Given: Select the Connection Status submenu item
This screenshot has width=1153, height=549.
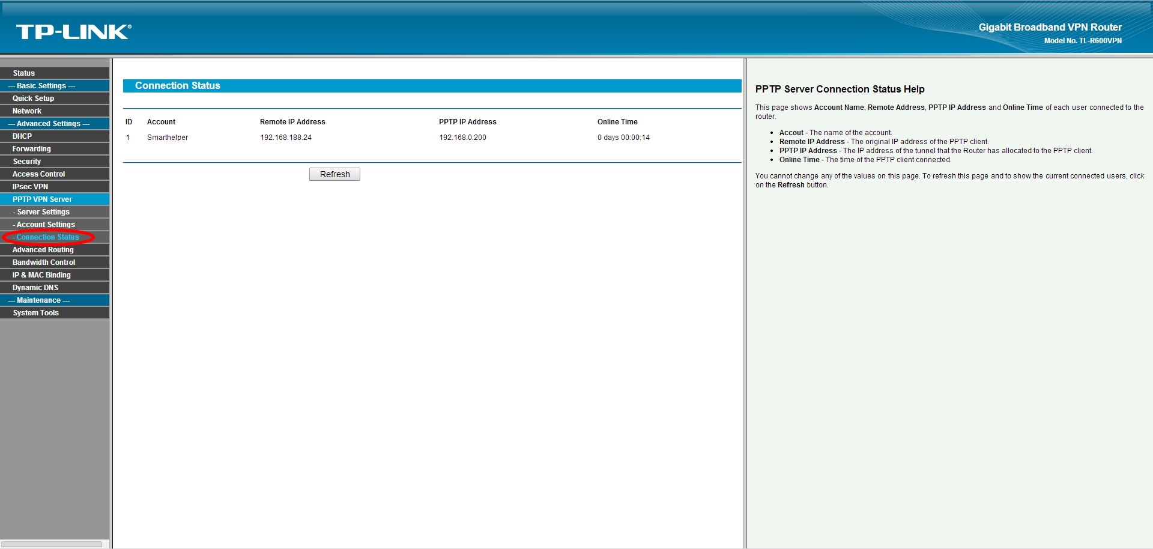Looking at the screenshot, I should [x=55, y=237].
